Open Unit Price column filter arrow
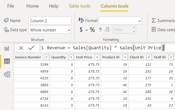Viewport: 175px width, 110px height. tap(97, 57)
